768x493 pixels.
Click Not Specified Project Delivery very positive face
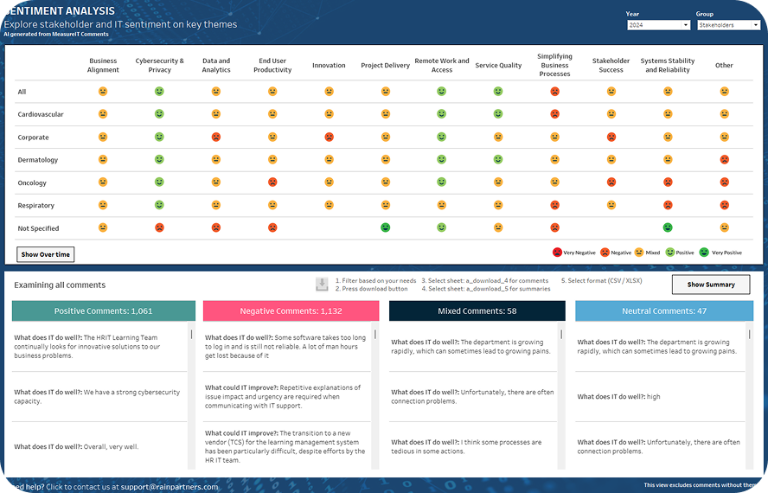[385, 227]
